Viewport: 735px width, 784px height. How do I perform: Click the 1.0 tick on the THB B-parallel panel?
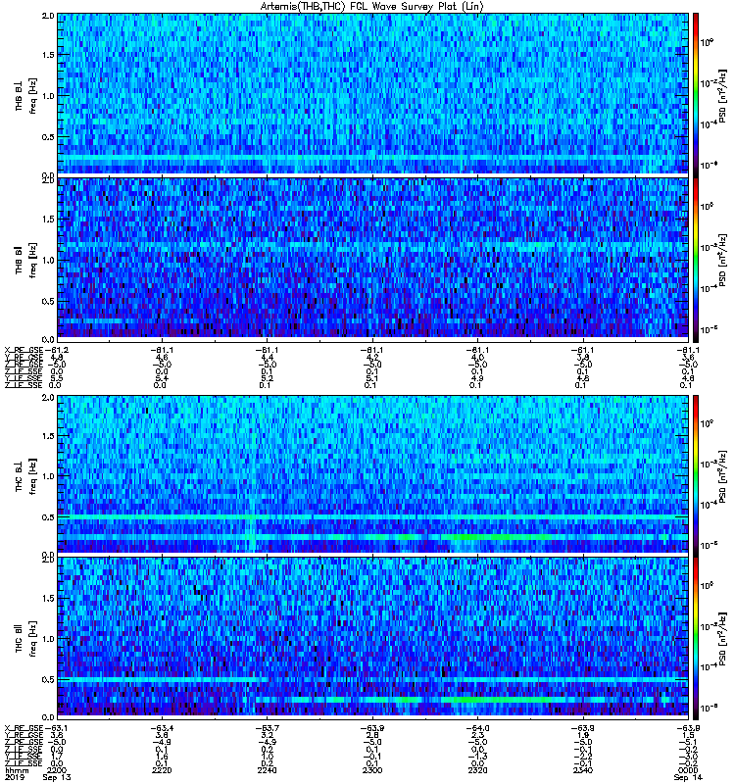click(48, 260)
